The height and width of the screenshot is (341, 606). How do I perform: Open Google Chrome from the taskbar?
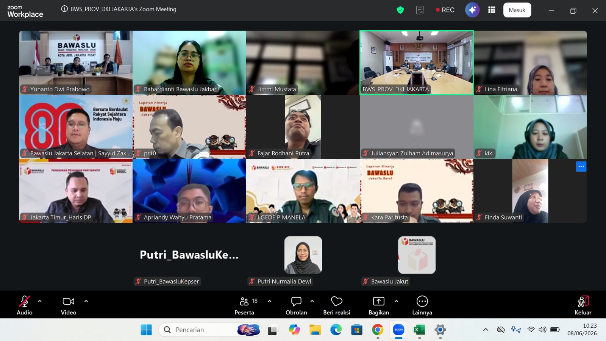(x=378, y=330)
